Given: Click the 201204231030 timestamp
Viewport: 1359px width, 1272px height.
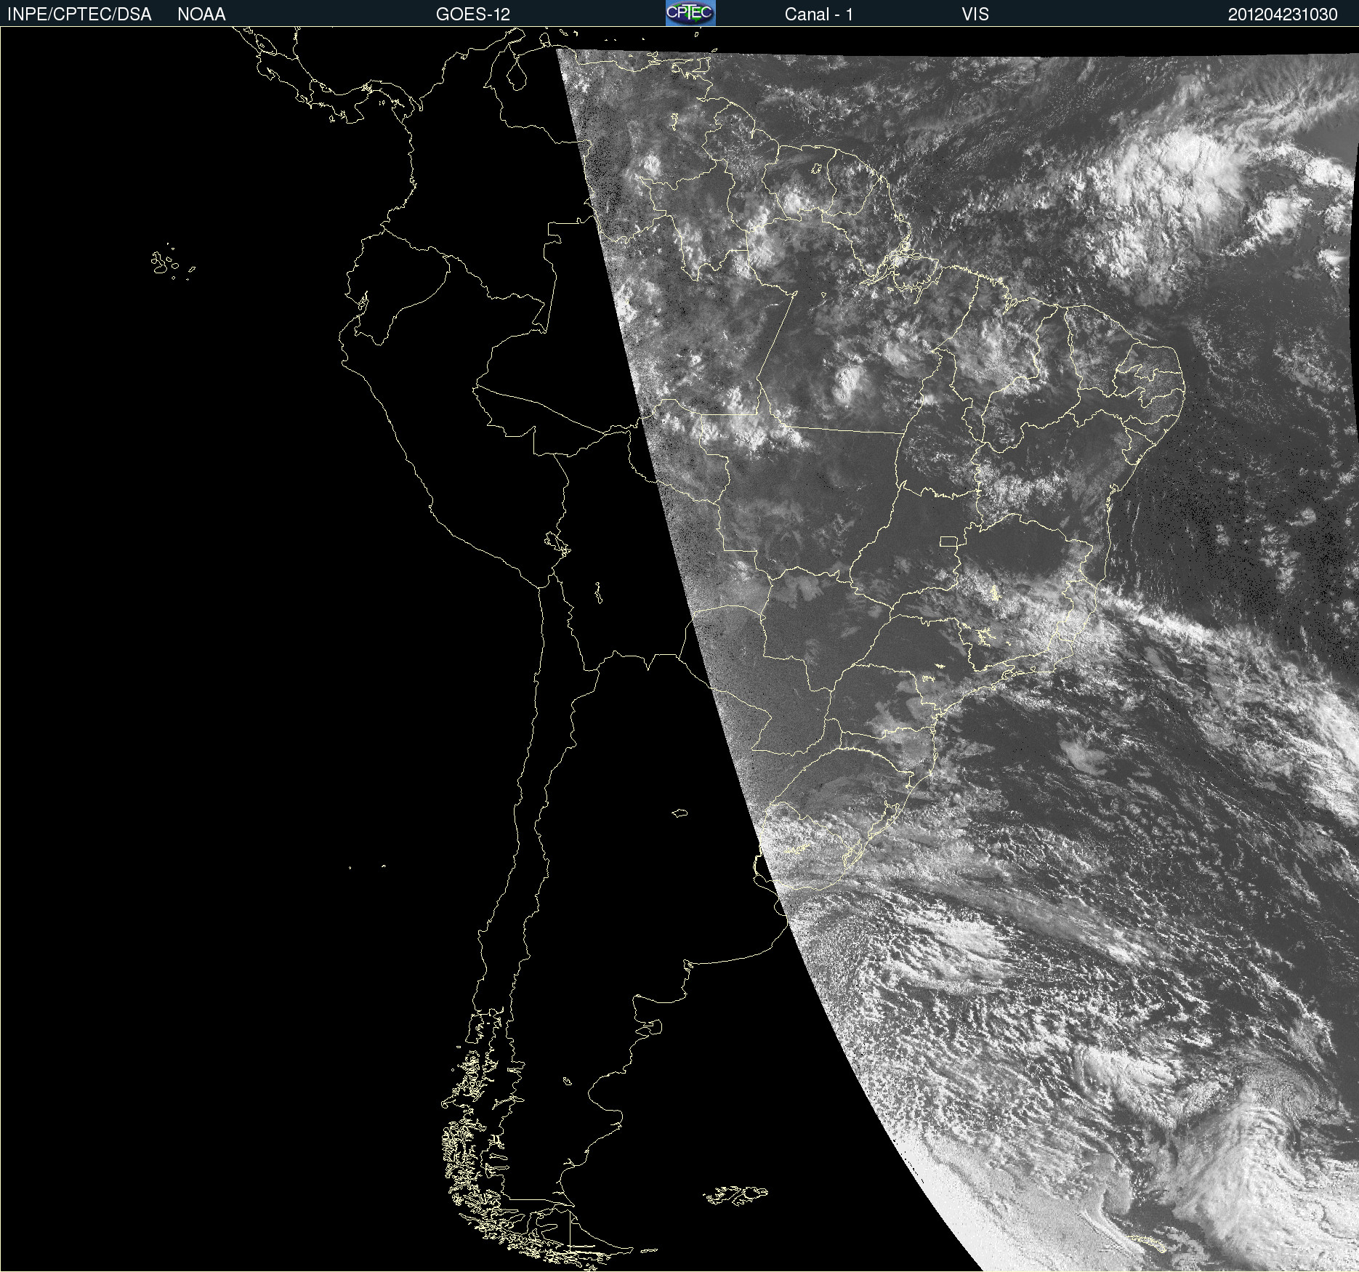Looking at the screenshot, I should point(1283,15).
